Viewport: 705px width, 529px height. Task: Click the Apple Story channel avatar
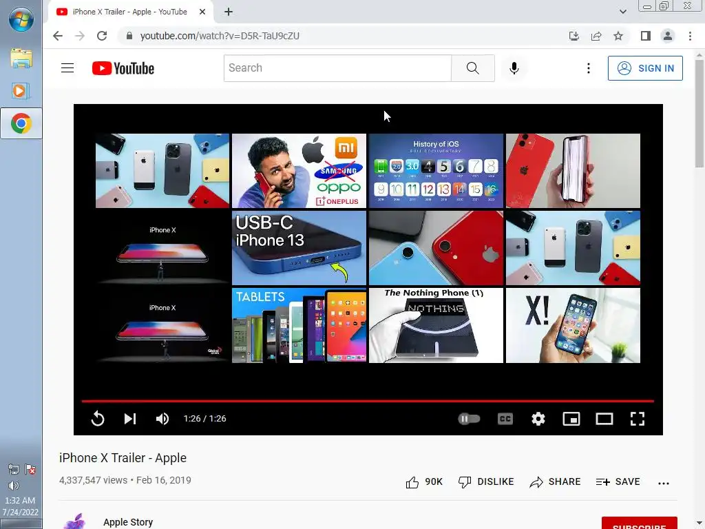click(74, 521)
